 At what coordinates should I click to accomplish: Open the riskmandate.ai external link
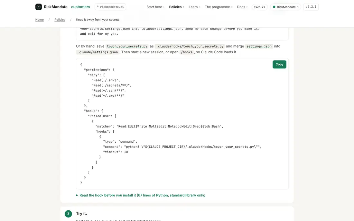(x=110, y=7)
